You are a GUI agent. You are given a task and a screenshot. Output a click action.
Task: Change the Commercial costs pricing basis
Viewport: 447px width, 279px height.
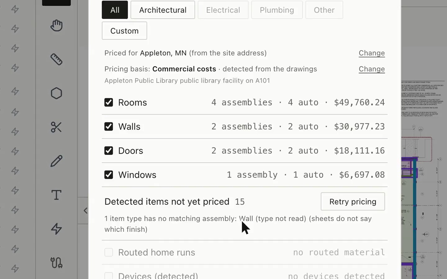[372, 69]
